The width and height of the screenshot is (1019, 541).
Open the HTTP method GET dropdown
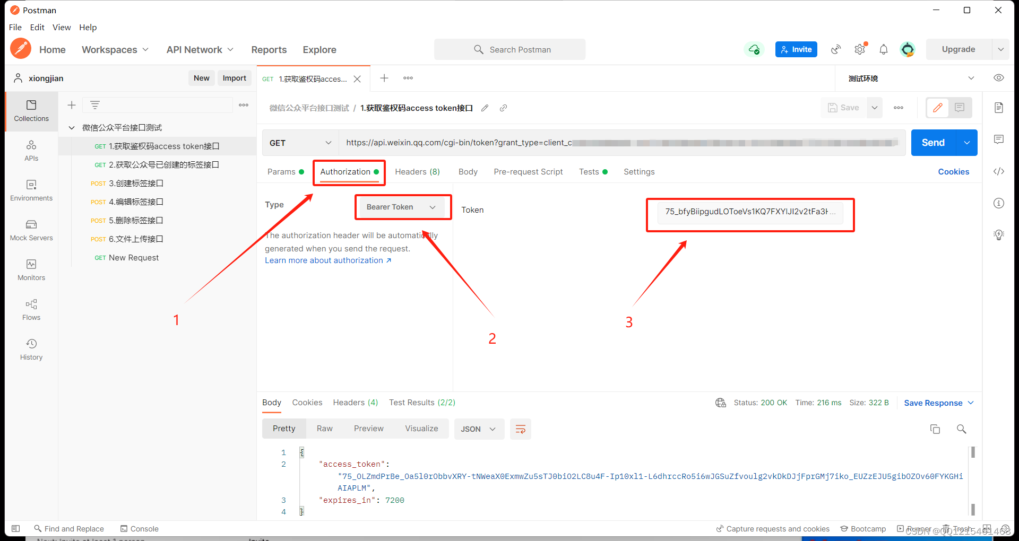point(300,143)
